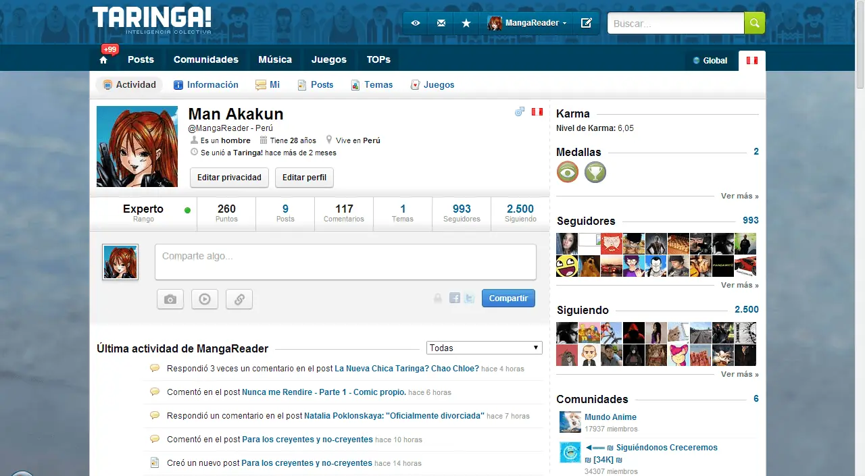Open post La Nueva Chica Taringa? Chao Chloe?
Image resolution: width=865 pixels, height=476 pixels.
tap(407, 369)
